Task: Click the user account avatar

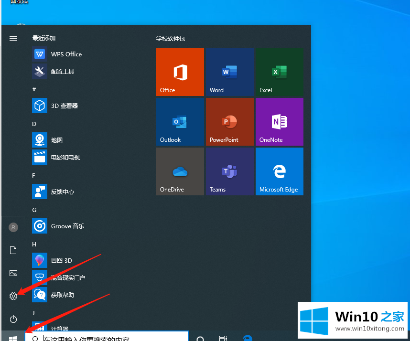Action: [13, 227]
